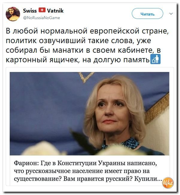Click headline line about русскоязычное население

click(82, 171)
